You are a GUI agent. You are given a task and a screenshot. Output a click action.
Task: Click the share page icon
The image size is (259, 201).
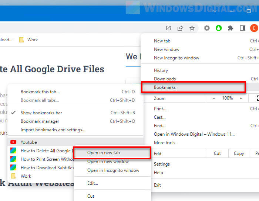(x=180, y=28)
